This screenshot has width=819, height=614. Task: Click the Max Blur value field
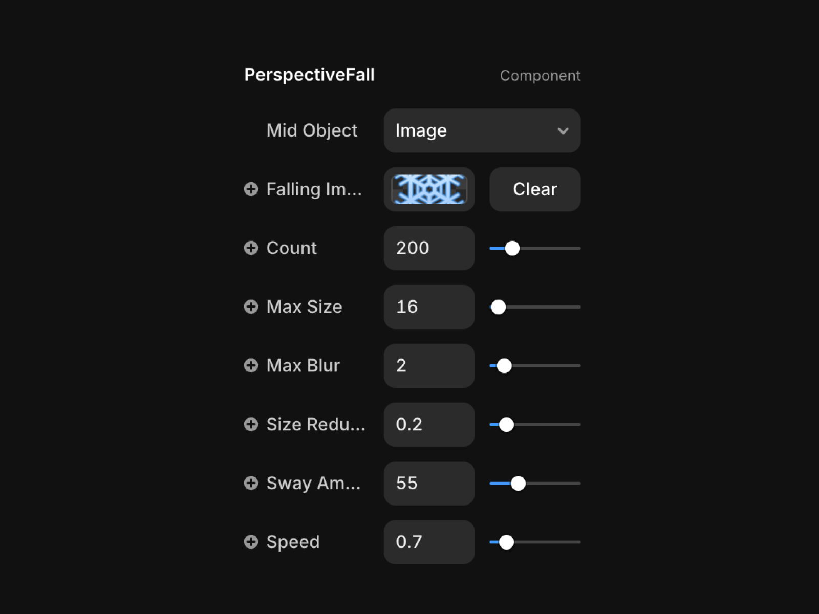[429, 366]
